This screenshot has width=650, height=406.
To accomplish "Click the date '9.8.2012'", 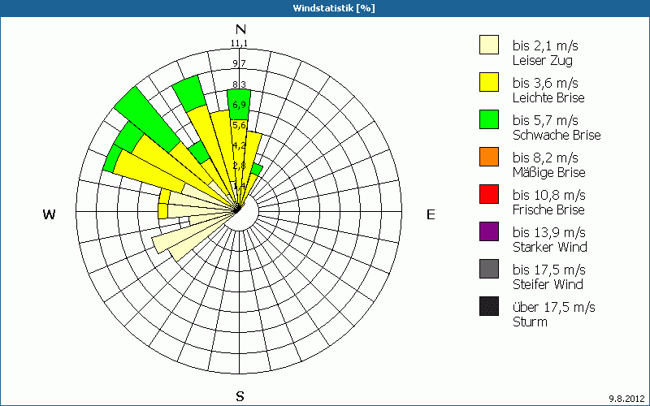I will pos(627,399).
